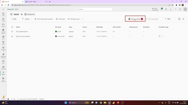Viewport: 188px width, 105px height.
Task: Open Apps in left navigation
Action: (3, 37)
